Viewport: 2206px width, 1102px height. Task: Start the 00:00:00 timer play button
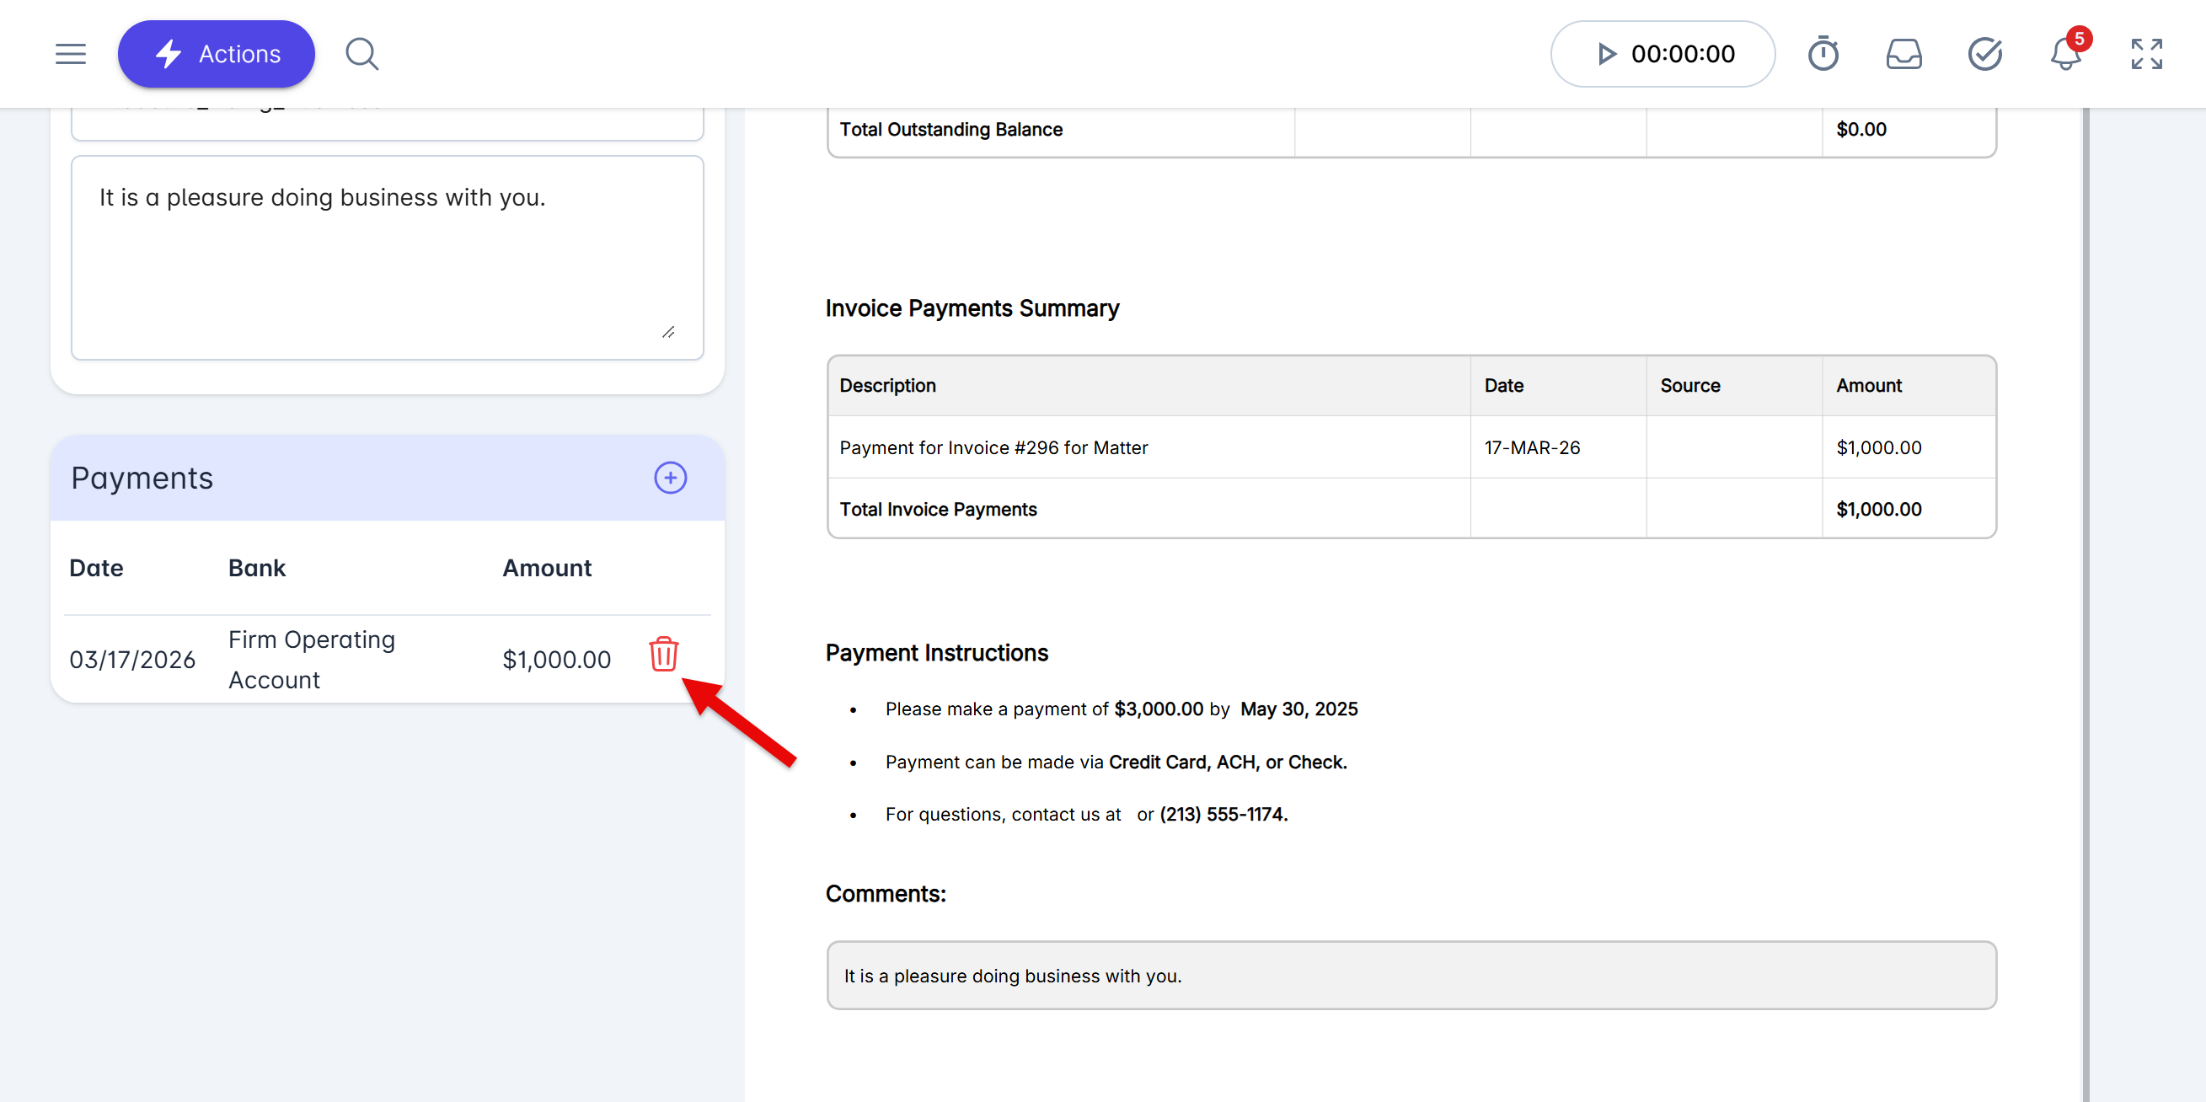coord(1606,54)
